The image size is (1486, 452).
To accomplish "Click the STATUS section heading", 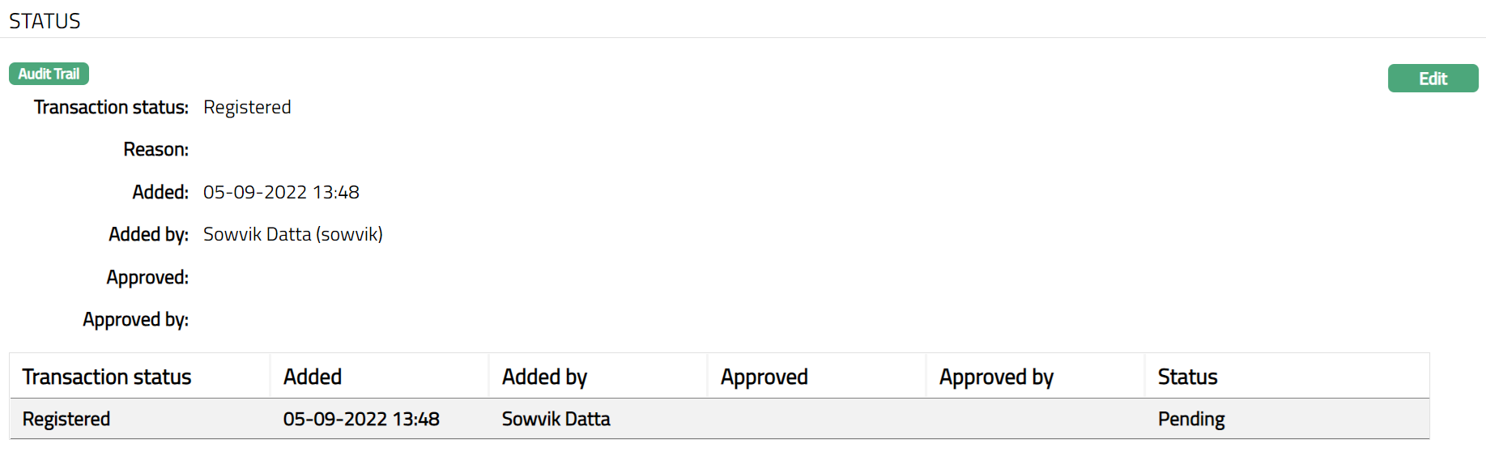I will (45, 21).
